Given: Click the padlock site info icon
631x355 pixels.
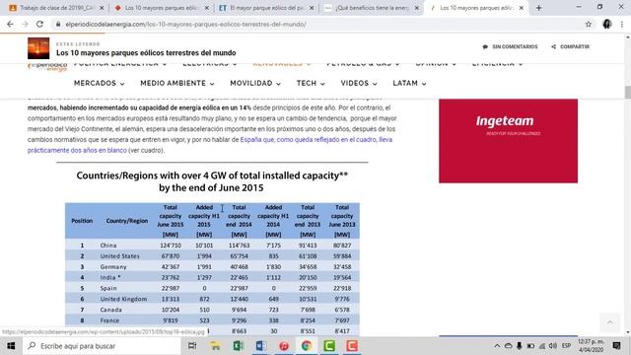Looking at the screenshot, I should pos(58,24).
